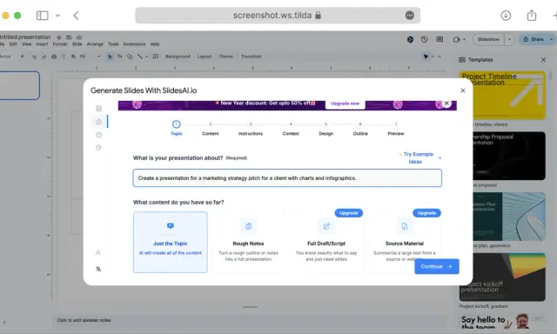Viewport: 557px width, 334px height.
Task: Select the Project Timeline template thumbnail
Action: coord(502,95)
